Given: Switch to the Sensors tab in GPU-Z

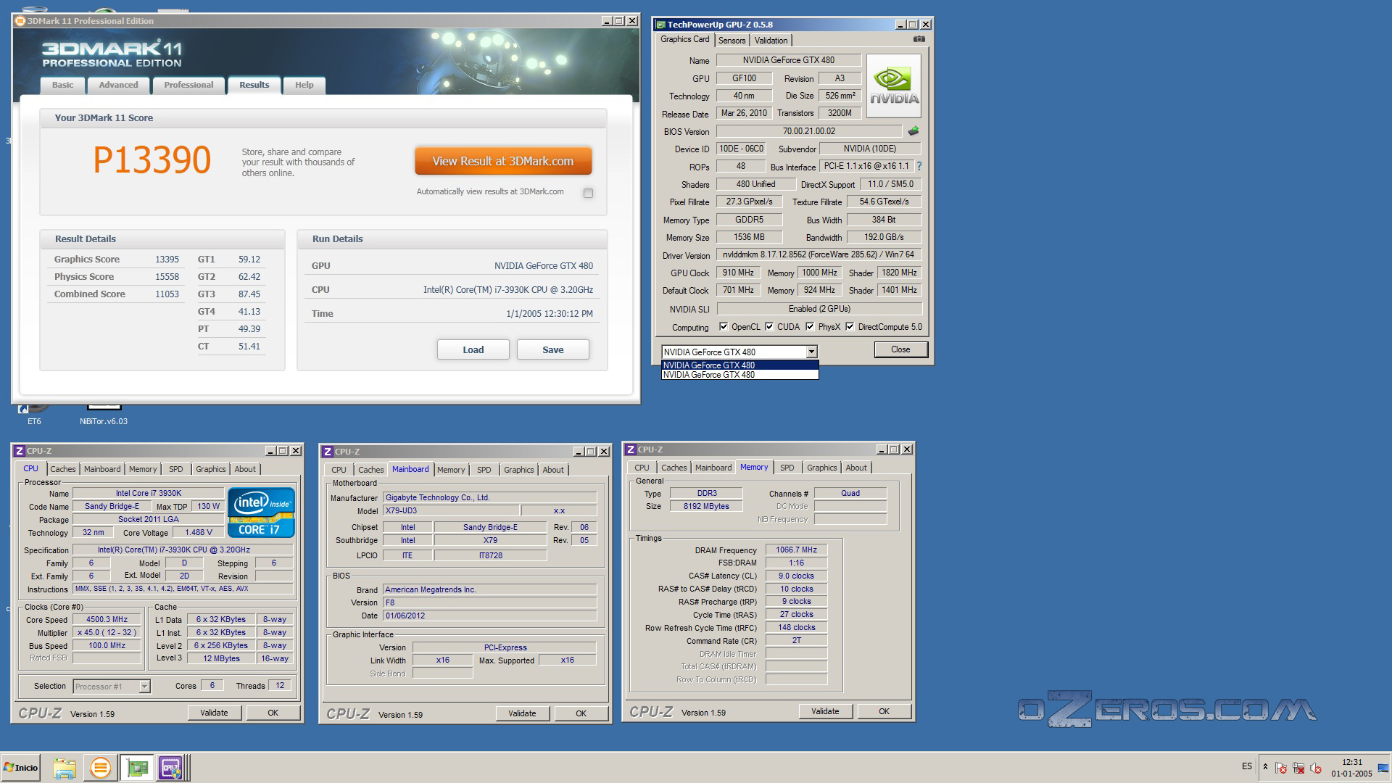Looking at the screenshot, I should (x=732, y=41).
